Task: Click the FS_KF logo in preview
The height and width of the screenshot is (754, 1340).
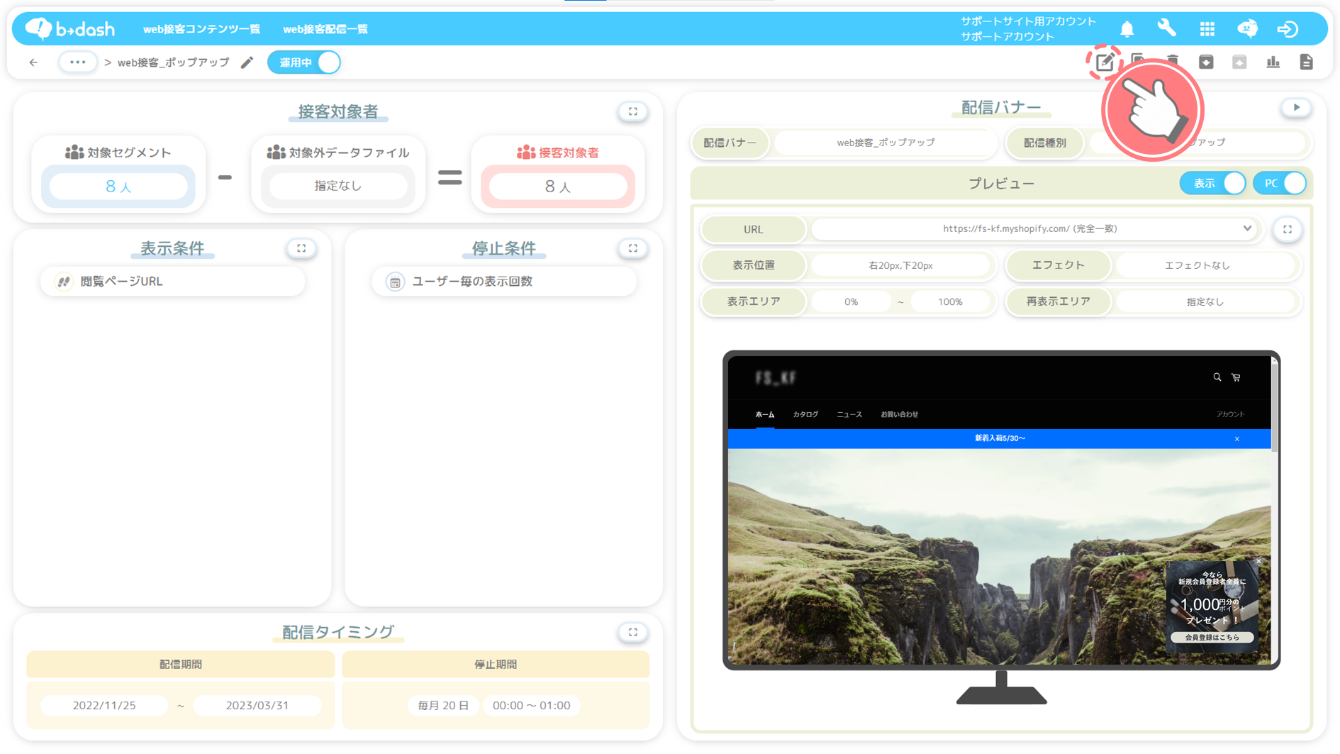Action: (x=776, y=378)
